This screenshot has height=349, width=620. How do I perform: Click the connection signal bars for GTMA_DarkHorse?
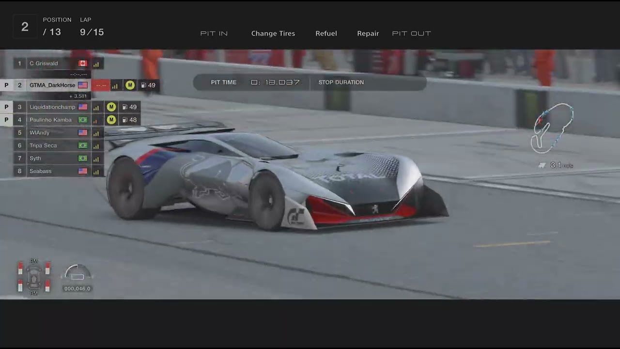pos(115,85)
